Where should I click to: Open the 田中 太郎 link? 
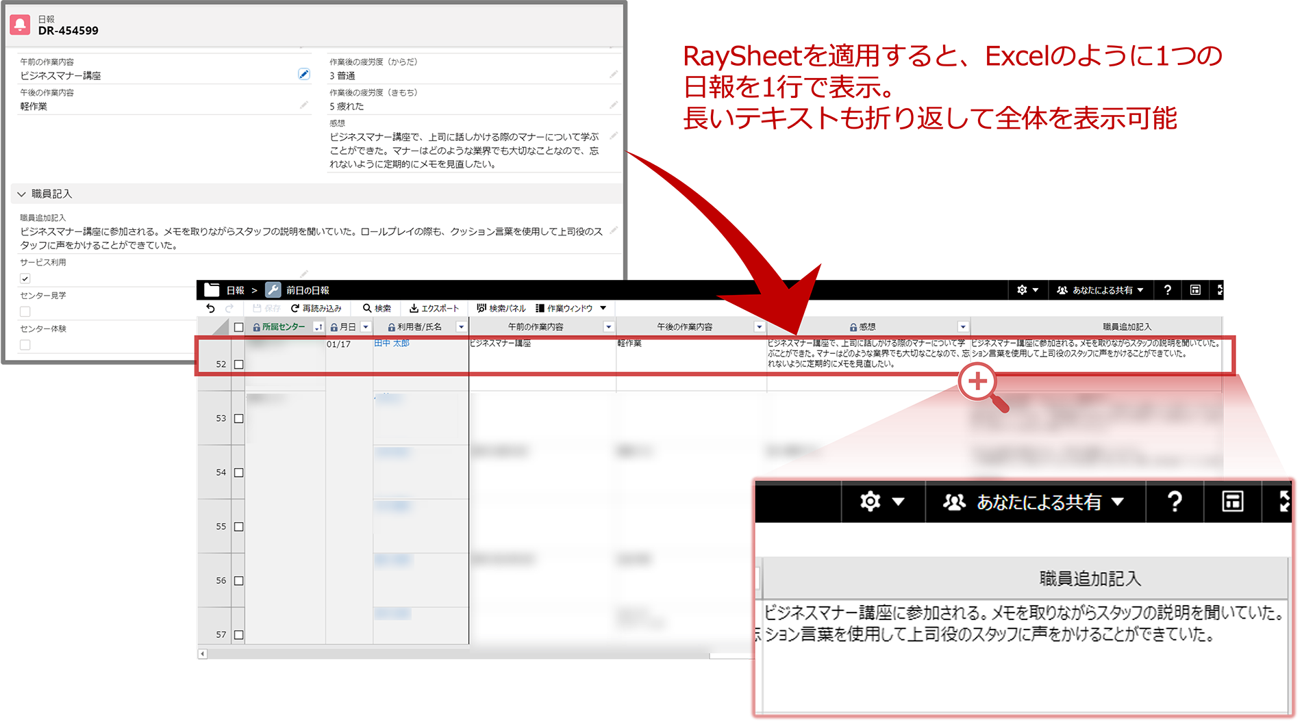[x=392, y=343]
